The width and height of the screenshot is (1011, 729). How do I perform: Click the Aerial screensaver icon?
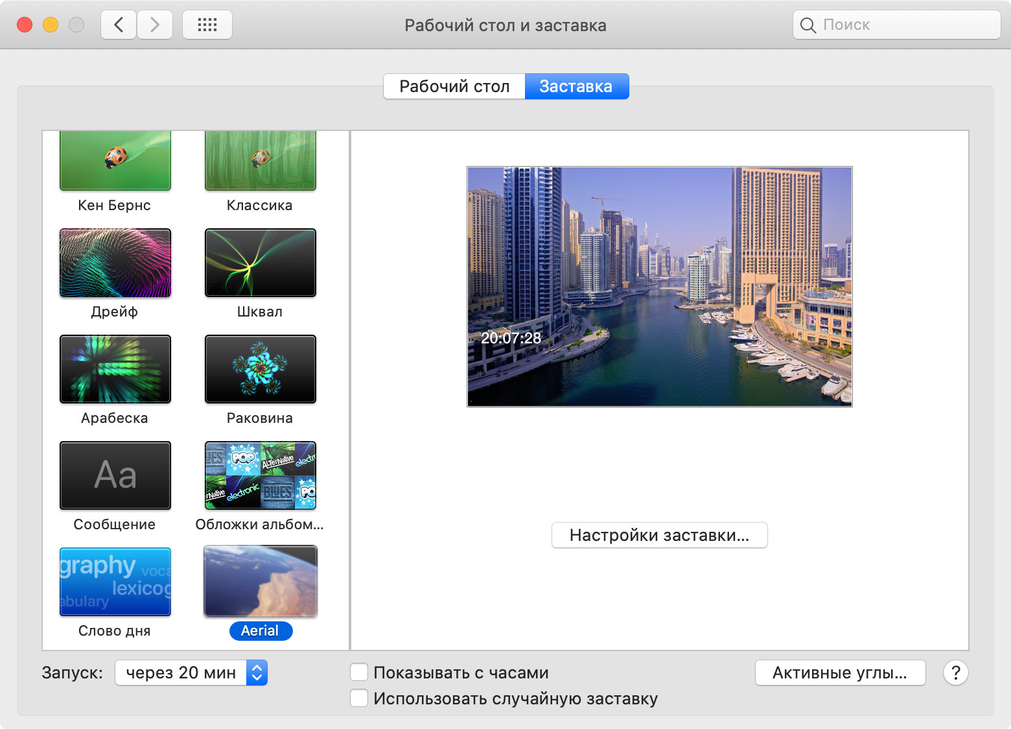pyautogui.click(x=260, y=582)
